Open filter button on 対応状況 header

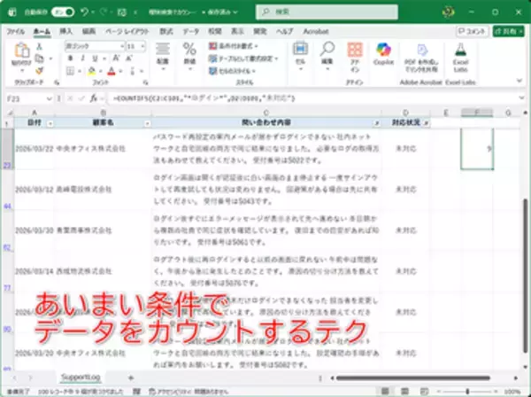[427, 123]
